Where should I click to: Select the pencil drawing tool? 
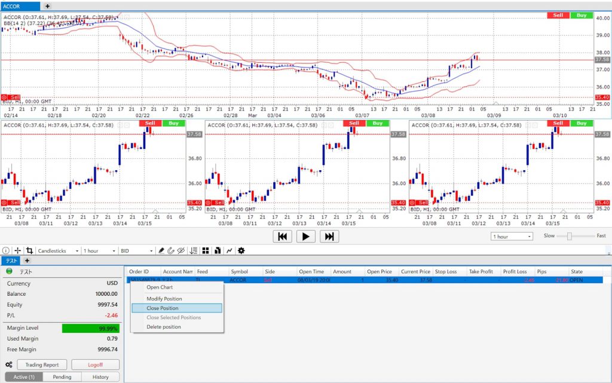point(161,251)
